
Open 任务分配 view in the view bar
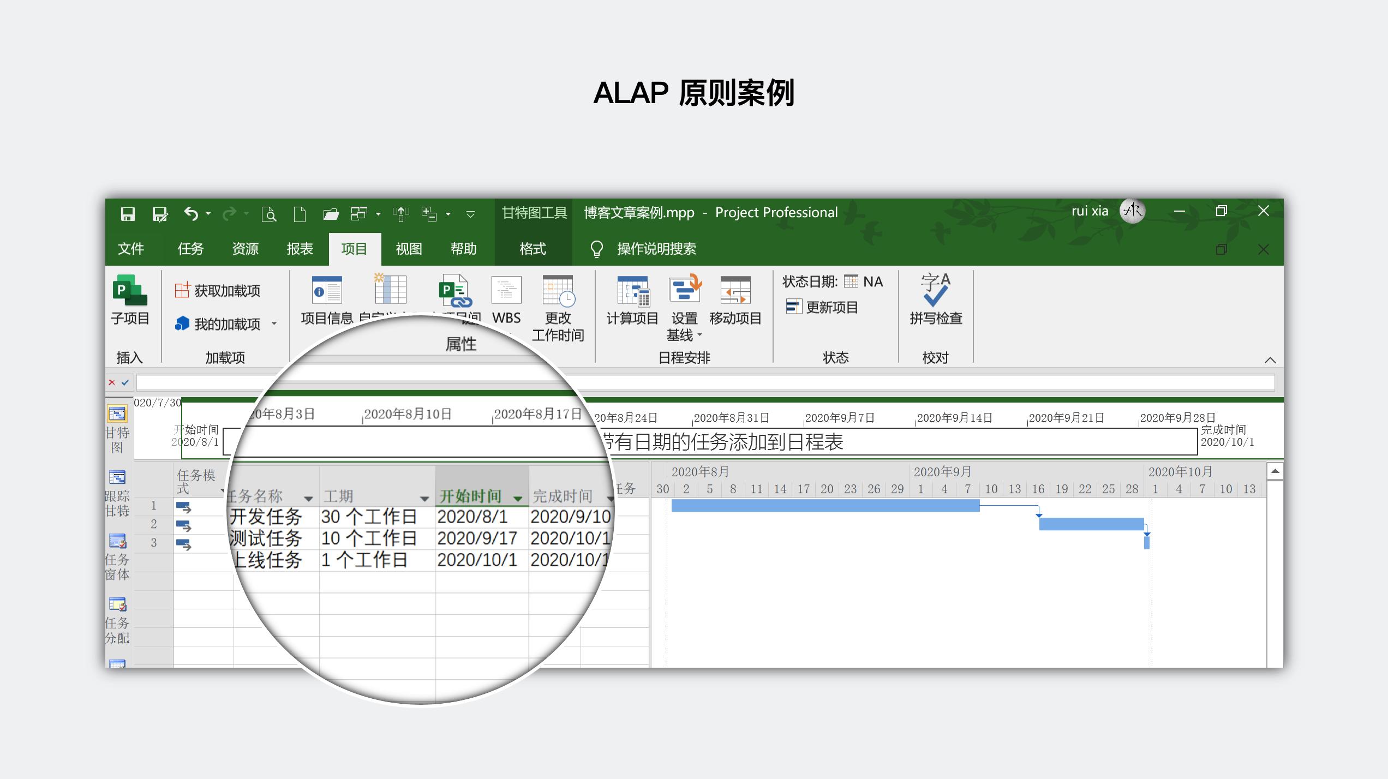(x=117, y=620)
